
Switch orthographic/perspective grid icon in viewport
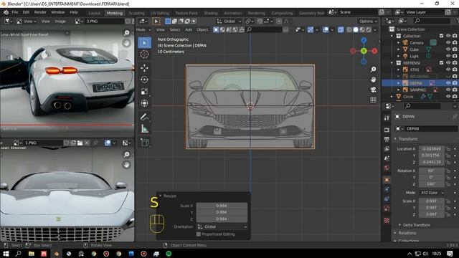[x=373, y=100]
